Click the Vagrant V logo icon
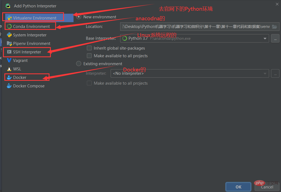Image resolution: width=281 pixels, height=192 pixels. coord(9,60)
